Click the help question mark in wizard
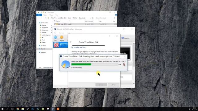Screen dimensions: 198x111 coord(110,36)
